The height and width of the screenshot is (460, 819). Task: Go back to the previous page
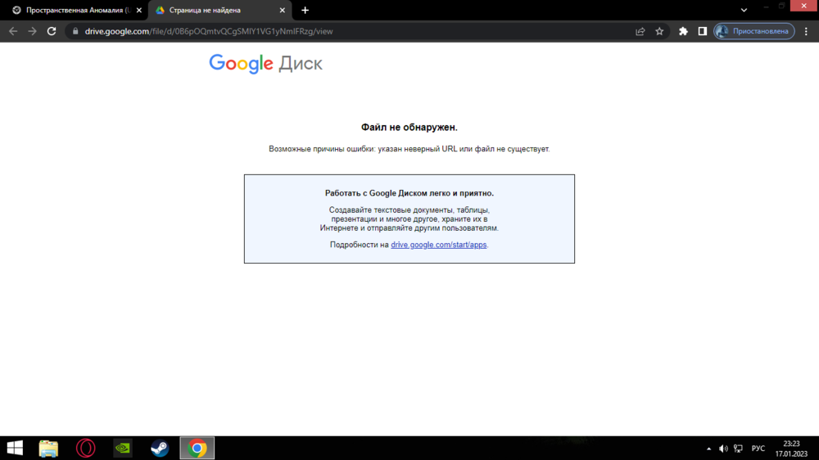tap(13, 31)
